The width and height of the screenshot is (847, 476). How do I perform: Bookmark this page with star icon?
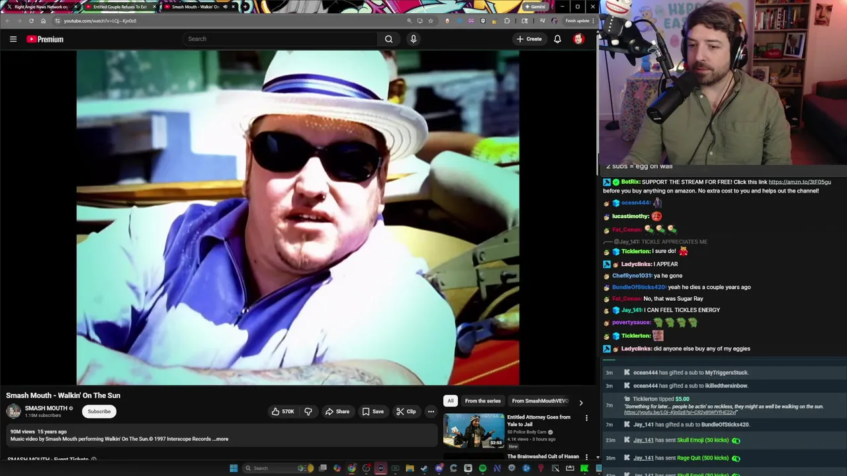click(431, 20)
